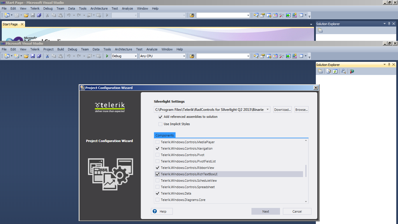
Task: Click Save icon in front Visual Studio toolbar
Action: click(x=33, y=56)
